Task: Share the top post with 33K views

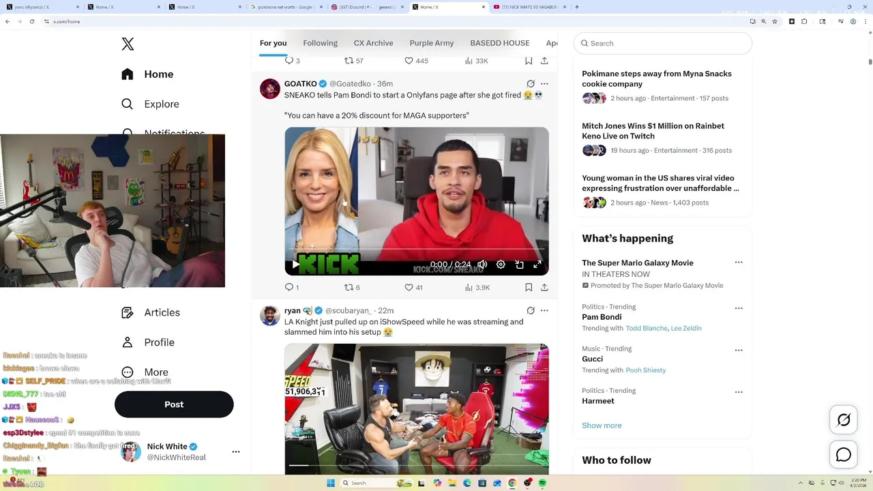Action: 544,61
